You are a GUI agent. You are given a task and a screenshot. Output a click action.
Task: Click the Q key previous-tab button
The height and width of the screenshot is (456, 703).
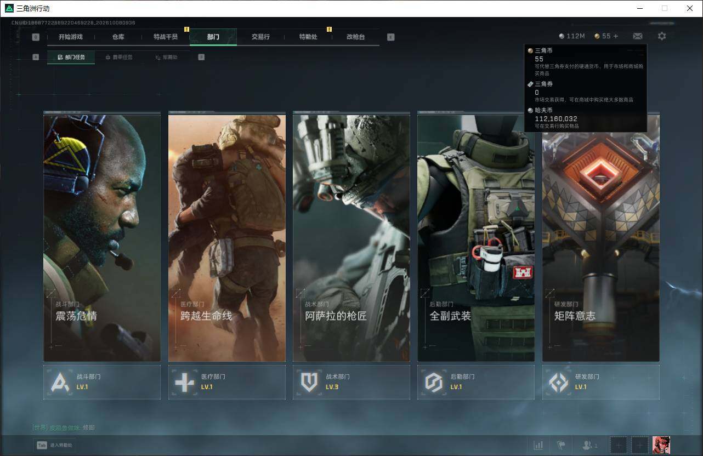click(36, 37)
